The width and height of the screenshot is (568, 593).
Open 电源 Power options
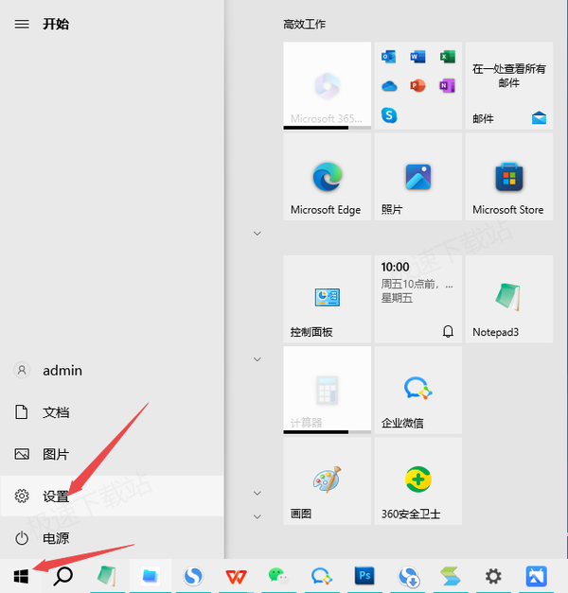click(112, 538)
